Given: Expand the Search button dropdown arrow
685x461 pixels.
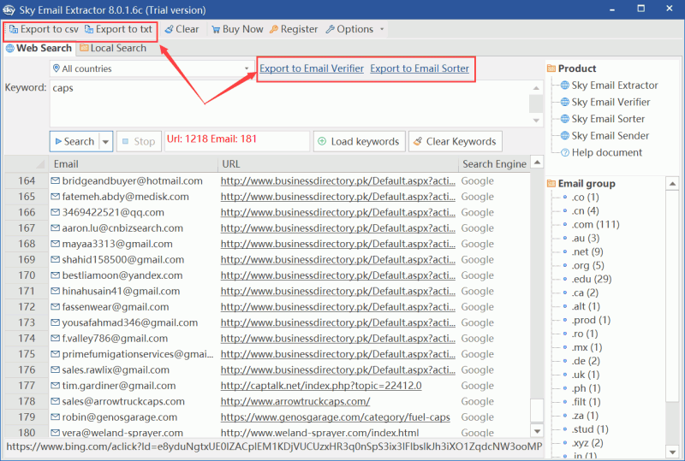Looking at the screenshot, I should pos(105,141).
